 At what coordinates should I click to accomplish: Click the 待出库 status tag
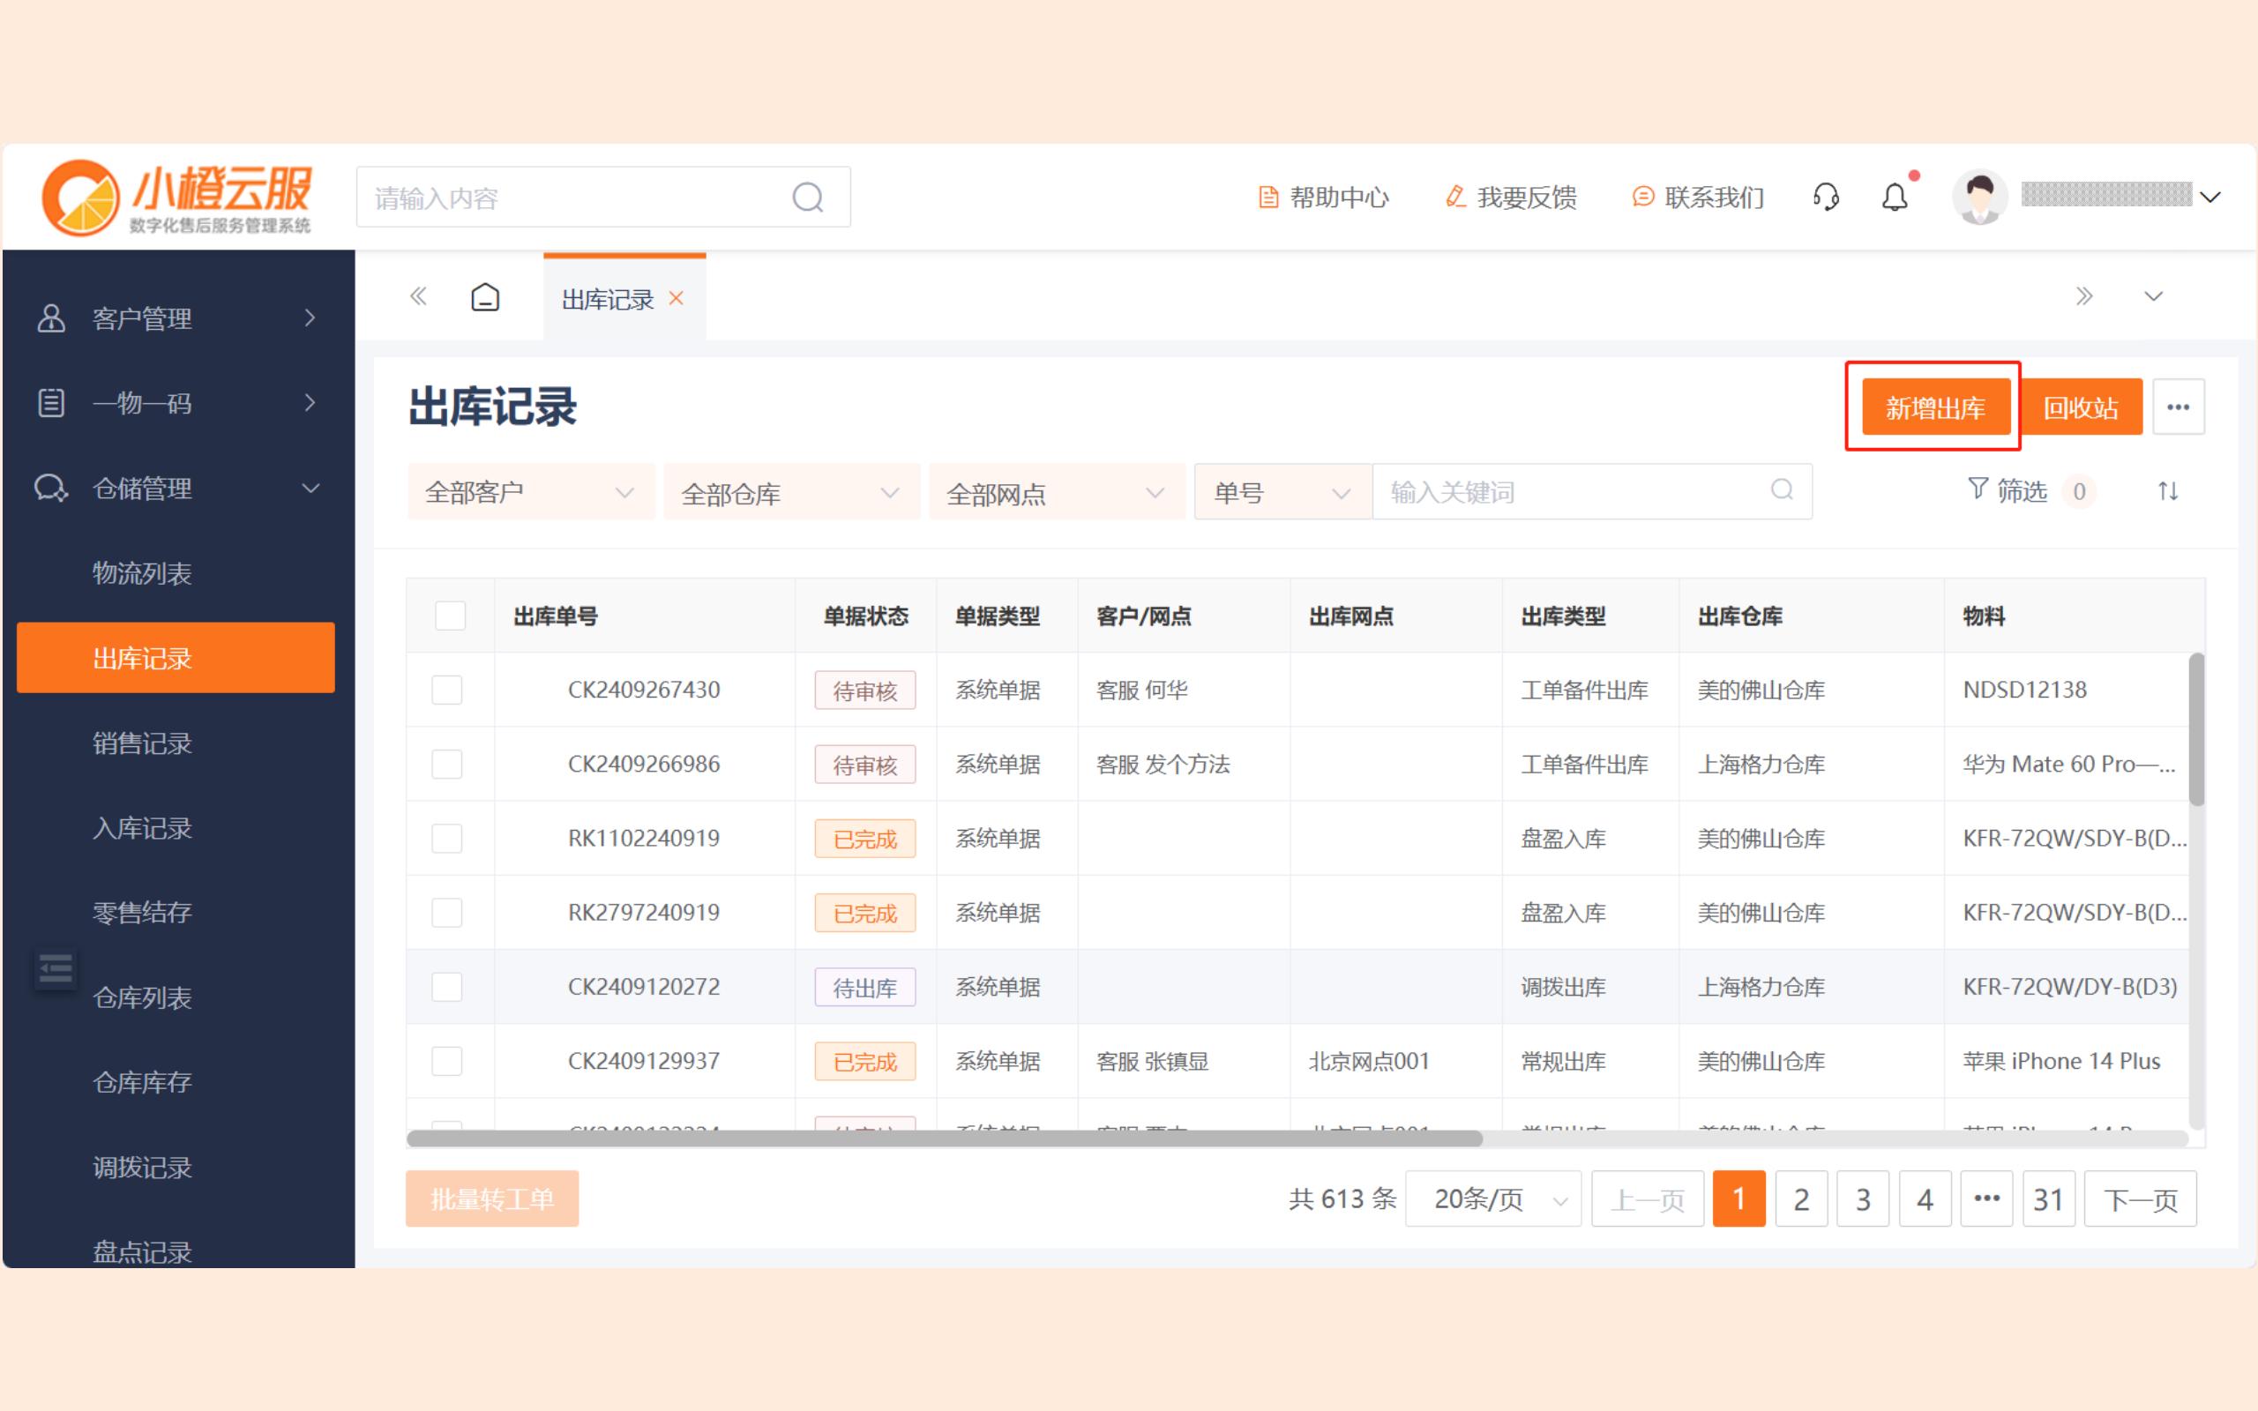(x=865, y=988)
